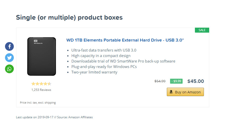Click the 'Plug-and-play ready for Windows PCs' bullet
This screenshot has height=122, width=225.
104,67
